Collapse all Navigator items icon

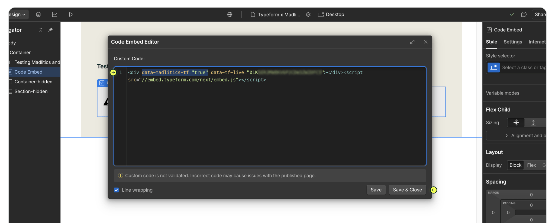click(x=41, y=30)
